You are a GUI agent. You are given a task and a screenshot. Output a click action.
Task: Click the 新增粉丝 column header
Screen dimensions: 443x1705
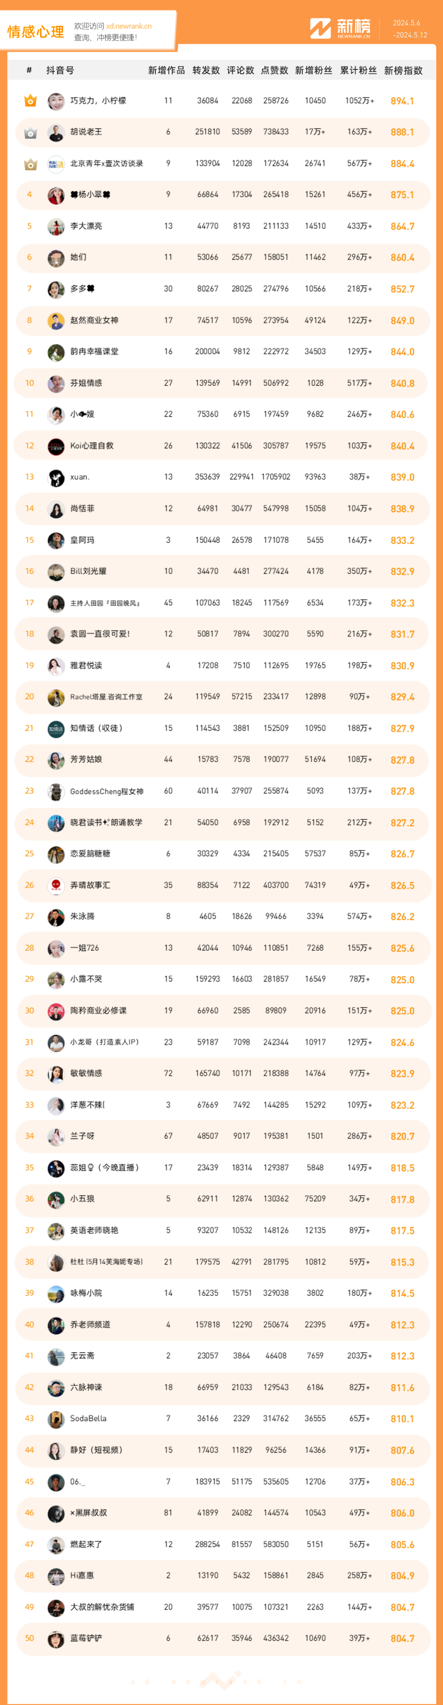tap(314, 70)
